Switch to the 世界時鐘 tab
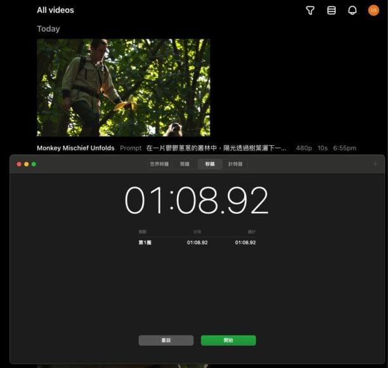The image size is (388, 368). [158, 164]
